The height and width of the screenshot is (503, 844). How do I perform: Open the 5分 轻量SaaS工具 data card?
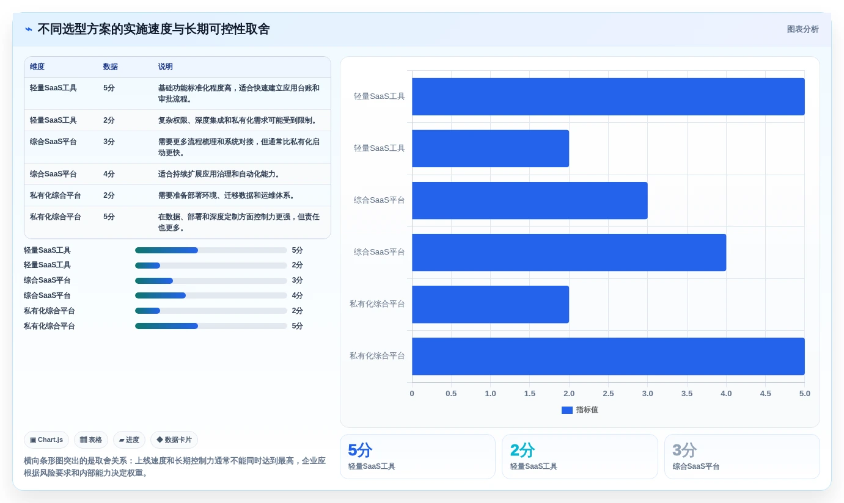click(417, 457)
